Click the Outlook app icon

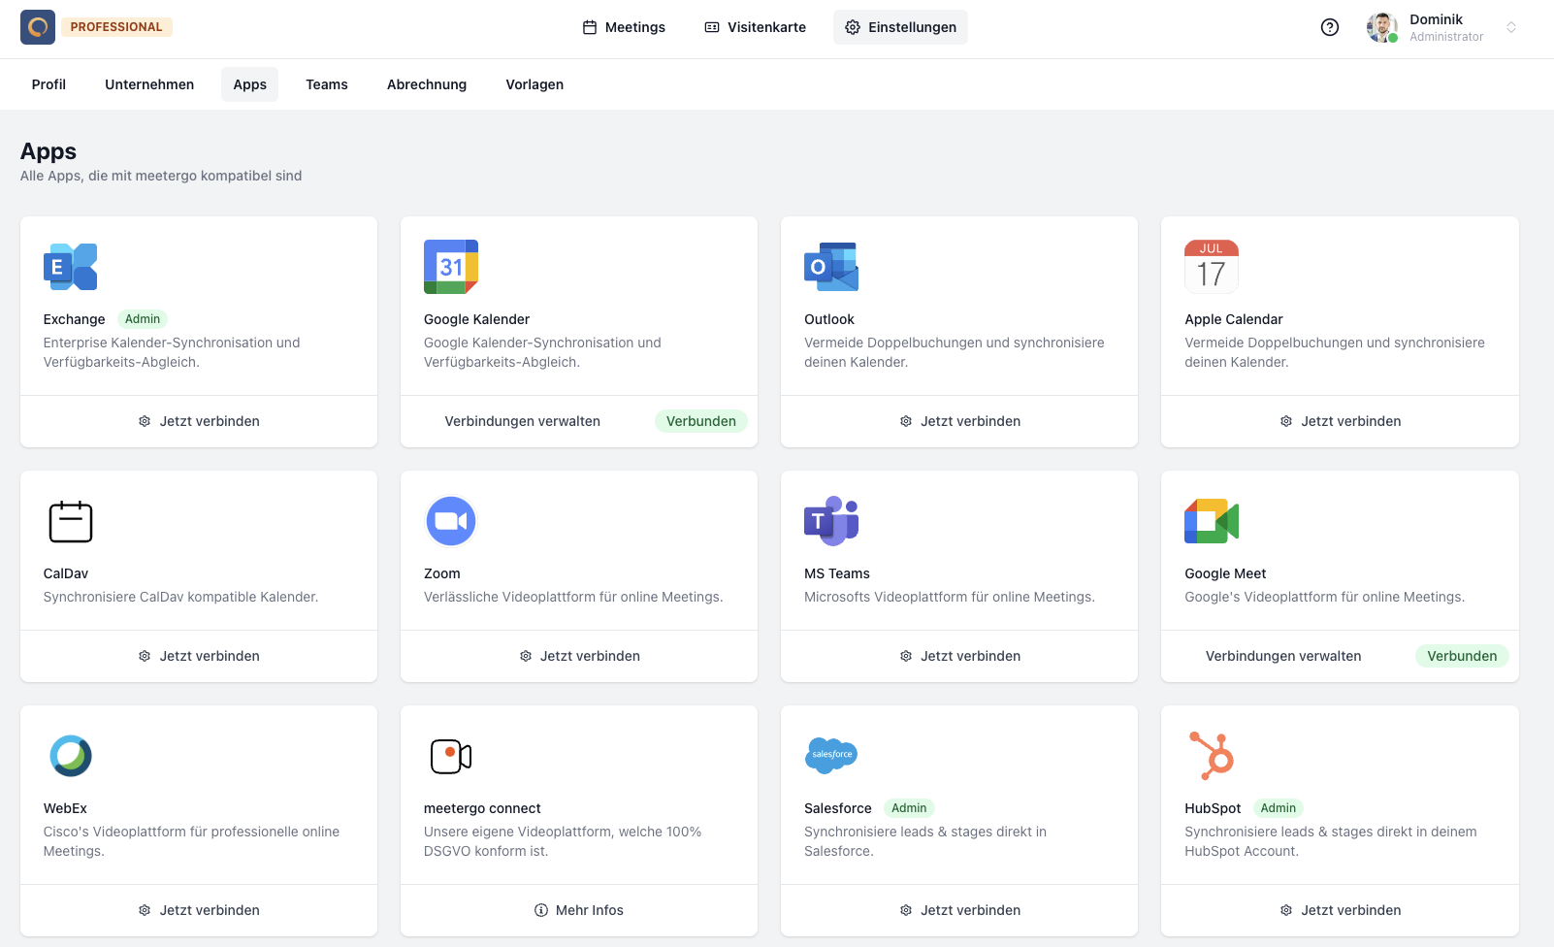click(x=831, y=267)
